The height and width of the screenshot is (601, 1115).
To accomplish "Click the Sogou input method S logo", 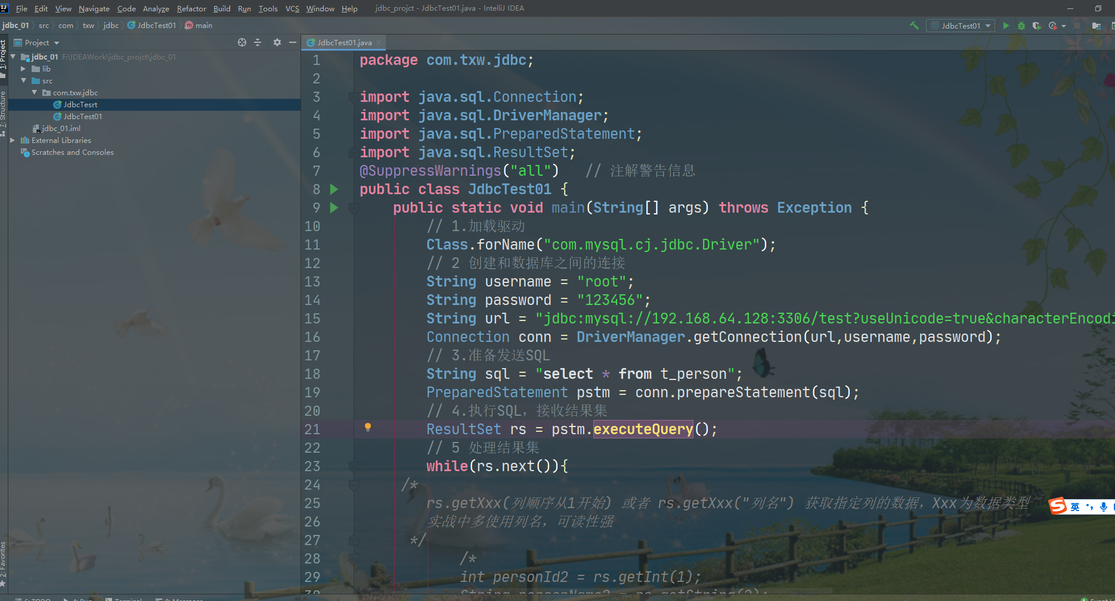I will [1058, 506].
